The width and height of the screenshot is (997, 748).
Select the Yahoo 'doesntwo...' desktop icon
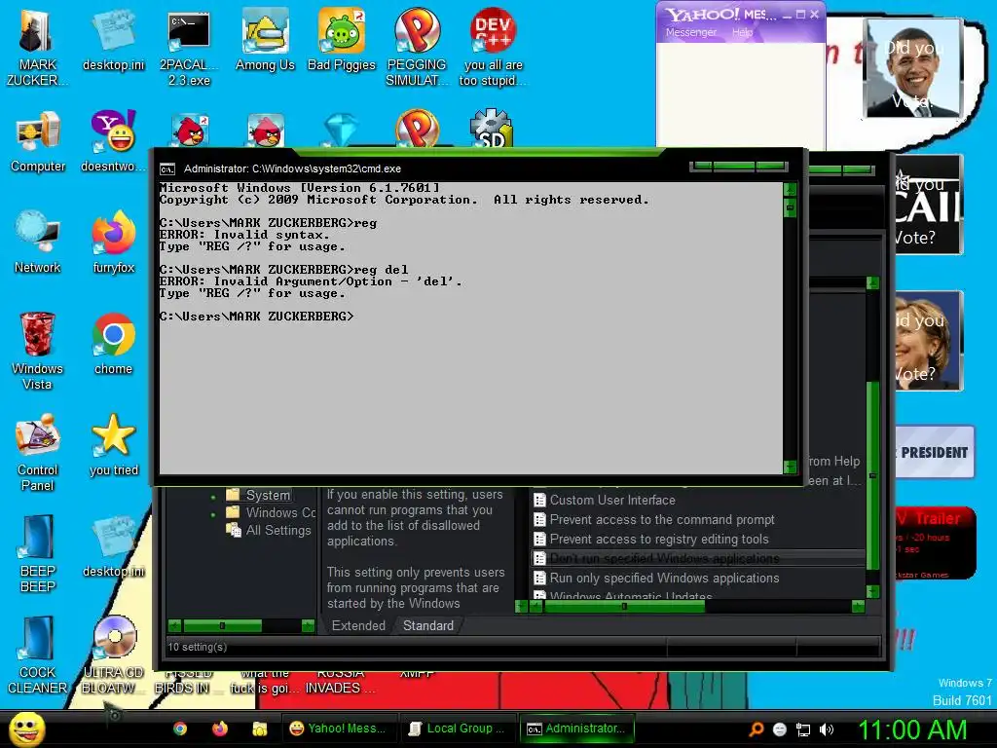(113, 142)
